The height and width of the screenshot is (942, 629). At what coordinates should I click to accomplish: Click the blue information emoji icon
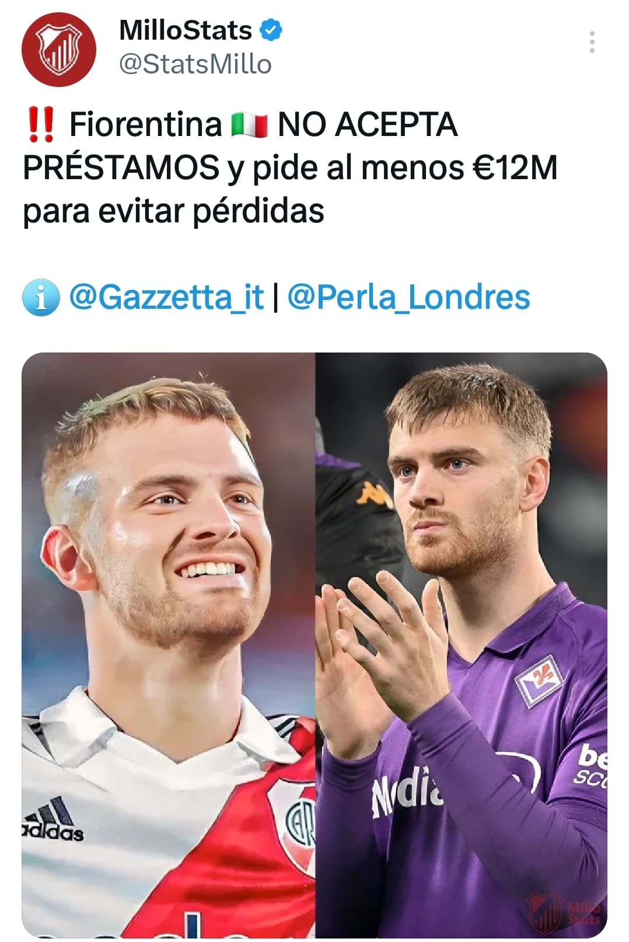(41, 297)
